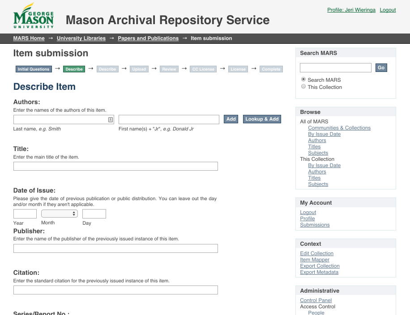
Task: Click Export Metadata link
Action: 319,272
